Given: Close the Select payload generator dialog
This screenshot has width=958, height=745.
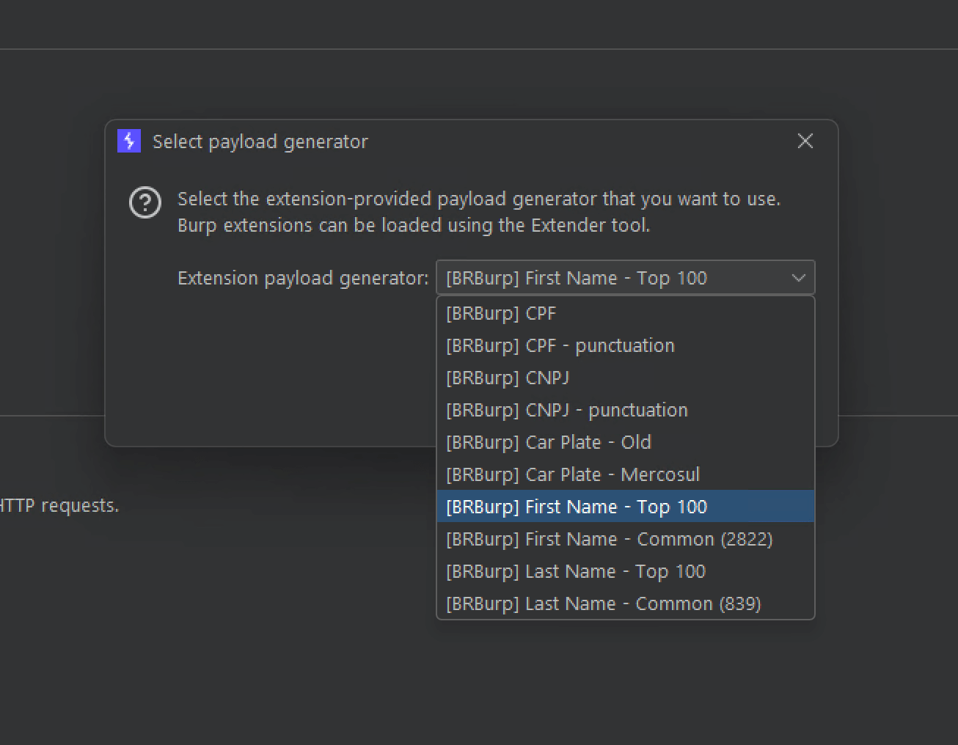Looking at the screenshot, I should 805,141.
